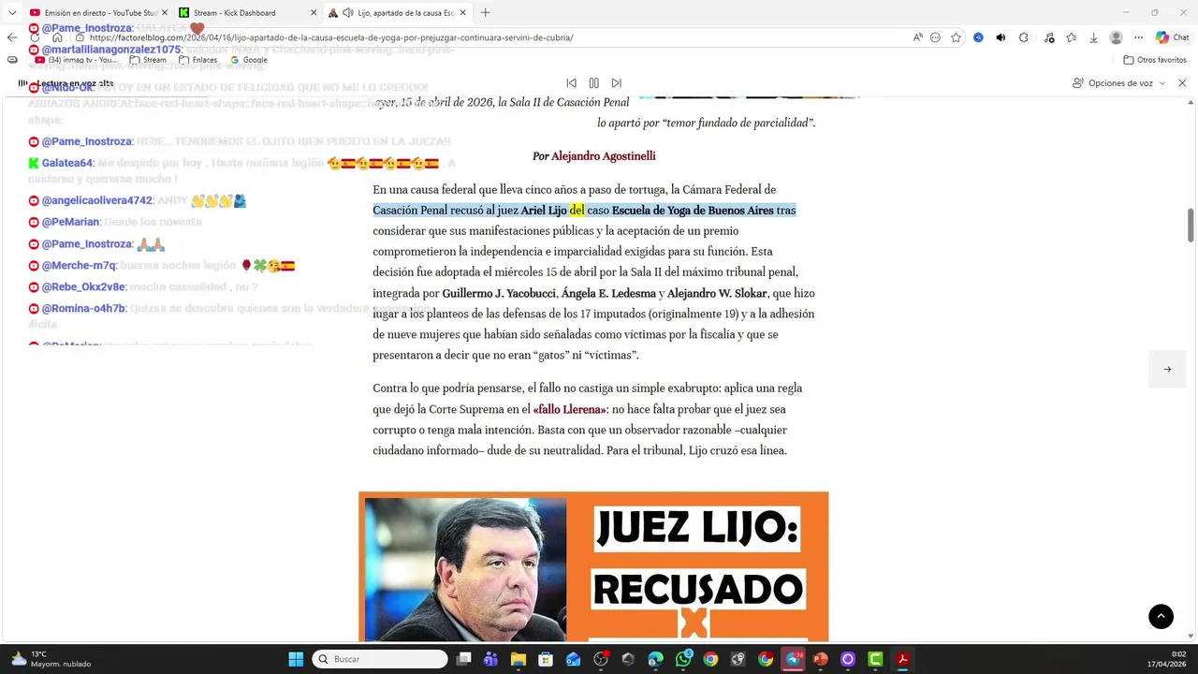The image size is (1198, 674).
Task: Close the read aloud toolbar
Action: [1182, 83]
